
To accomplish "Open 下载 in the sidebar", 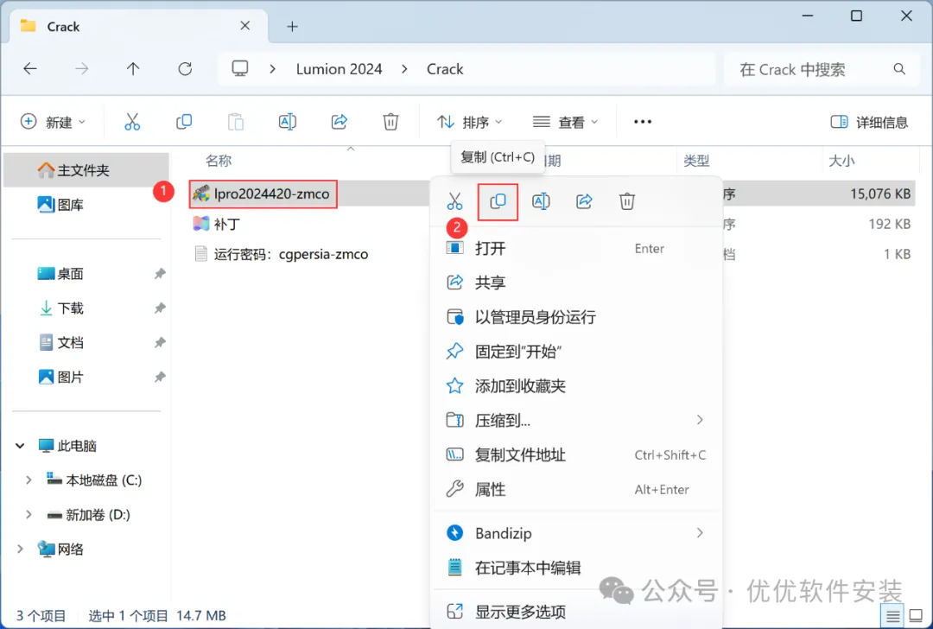I will tap(60, 308).
